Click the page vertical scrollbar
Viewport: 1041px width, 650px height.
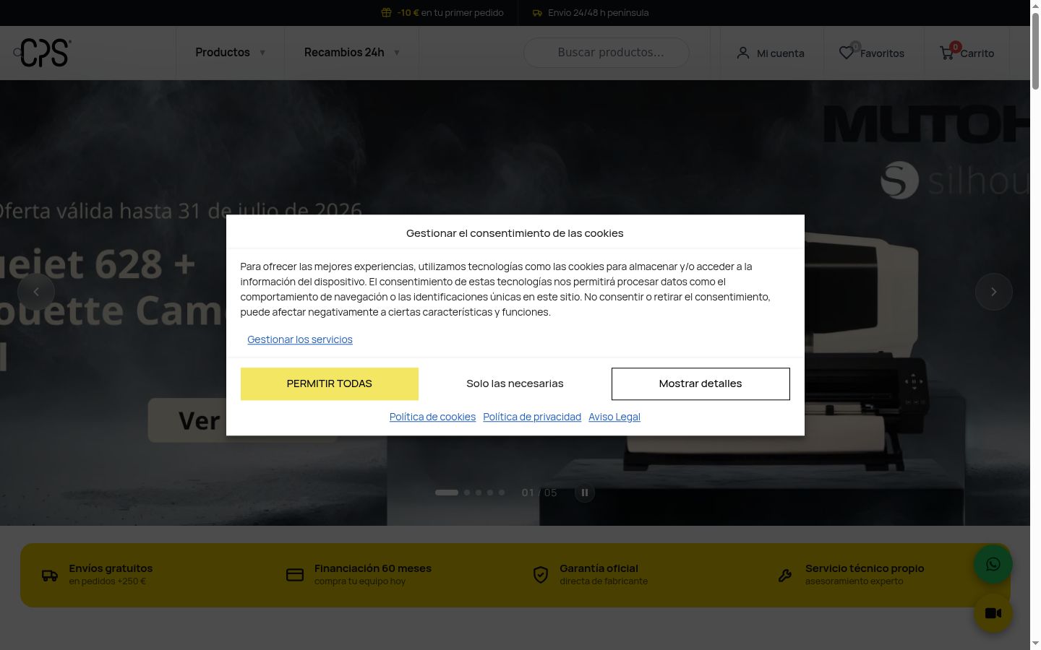pyautogui.click(x=1035, y=51)
